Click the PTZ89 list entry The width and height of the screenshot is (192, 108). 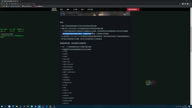[65, 51]
